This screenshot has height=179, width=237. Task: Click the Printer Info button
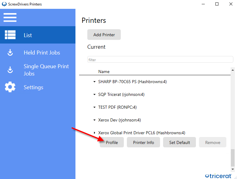143,142
